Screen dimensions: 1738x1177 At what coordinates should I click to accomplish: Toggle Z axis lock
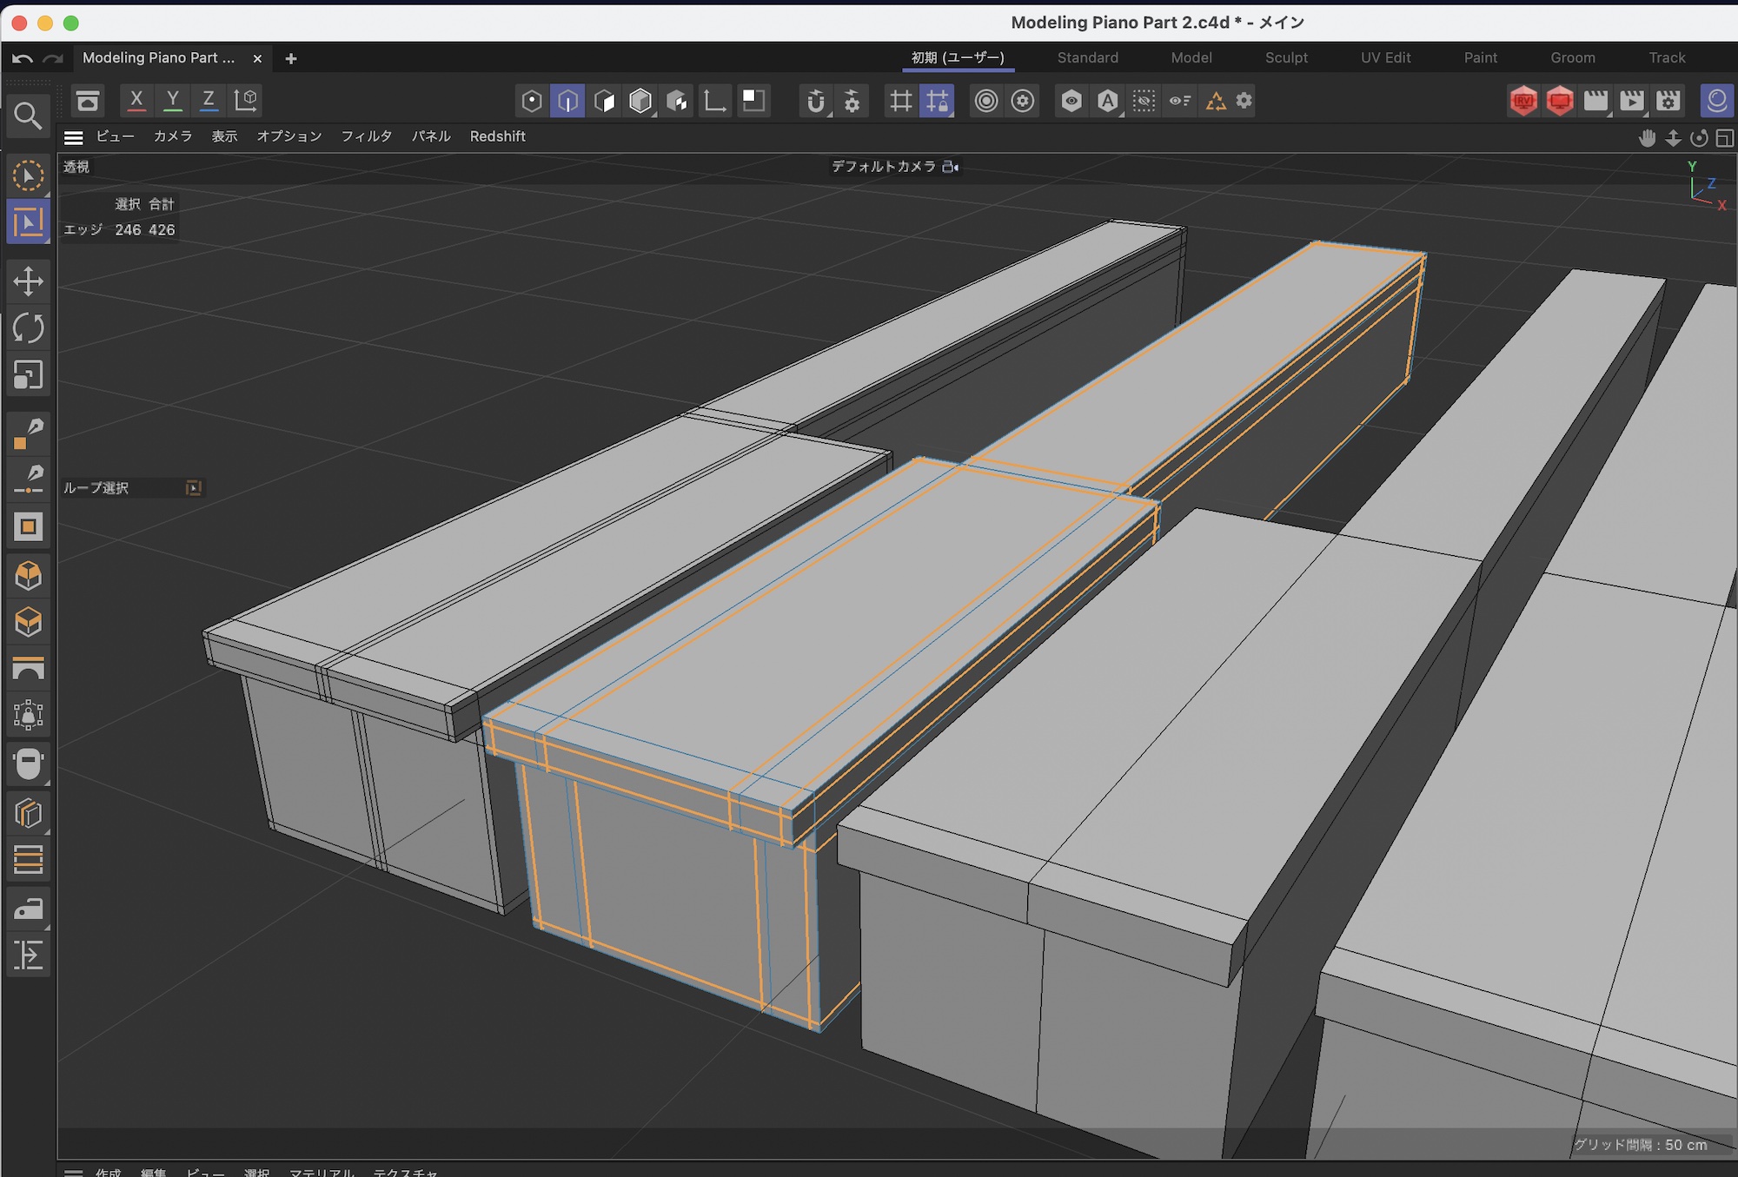(209, 100)
